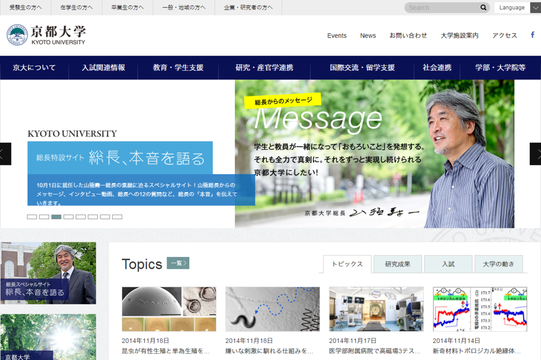Click 総長、本音を語る blue banner heading
The image size is (541, 360).
point(120,158)
